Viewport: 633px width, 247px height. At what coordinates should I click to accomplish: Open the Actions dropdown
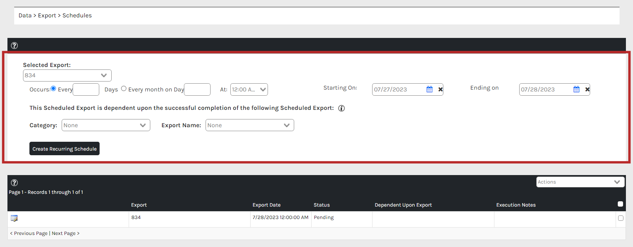tap(580, 182)
